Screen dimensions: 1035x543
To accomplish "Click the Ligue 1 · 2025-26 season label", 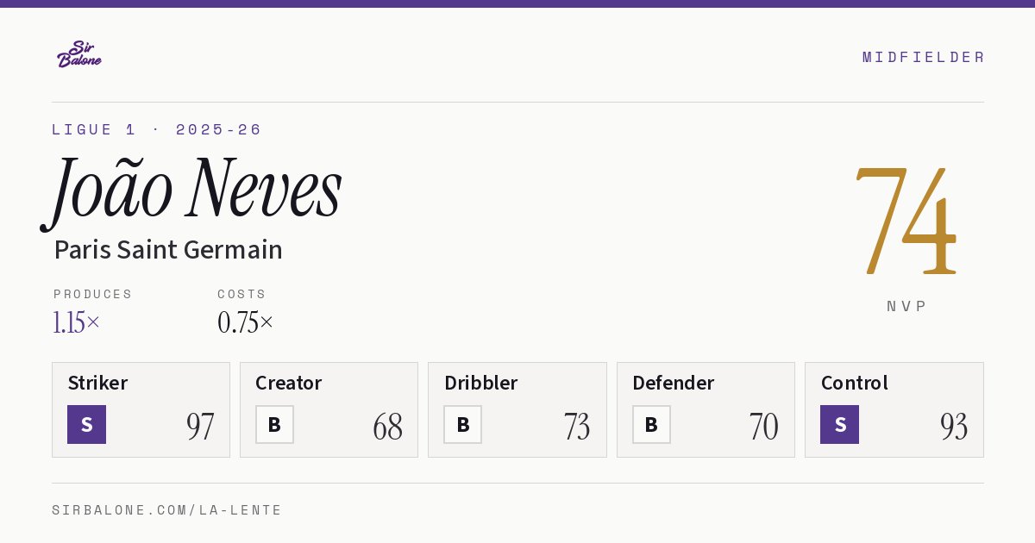I will point(157,129).
